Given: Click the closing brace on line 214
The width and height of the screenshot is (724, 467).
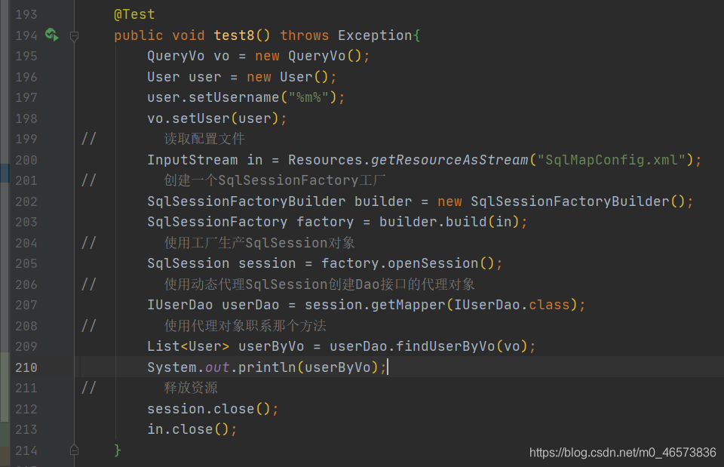Looking at the screenshot, I should pyautogui.click(x=118, y=450).
